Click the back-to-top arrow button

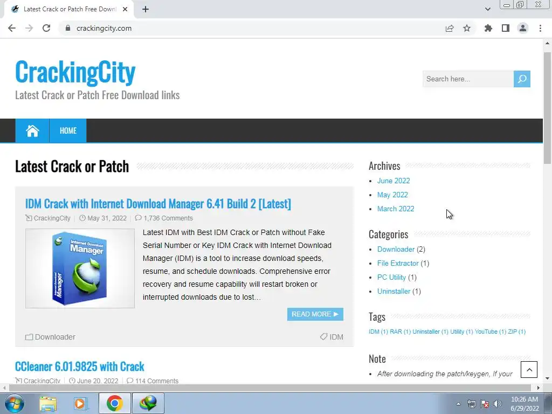tap(529, 370)
